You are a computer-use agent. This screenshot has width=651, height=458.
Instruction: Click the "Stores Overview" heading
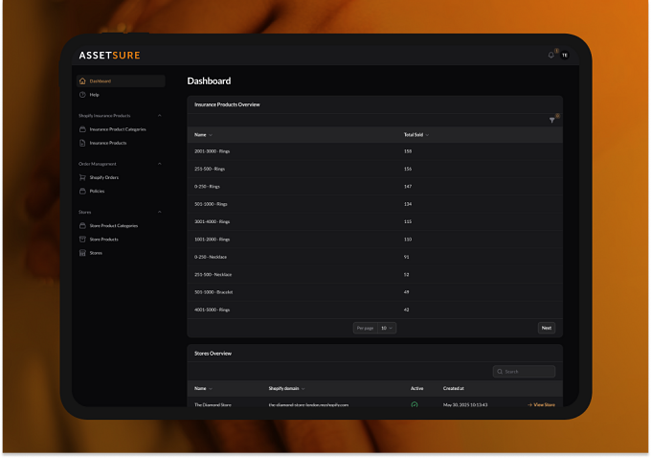[213, 354]
